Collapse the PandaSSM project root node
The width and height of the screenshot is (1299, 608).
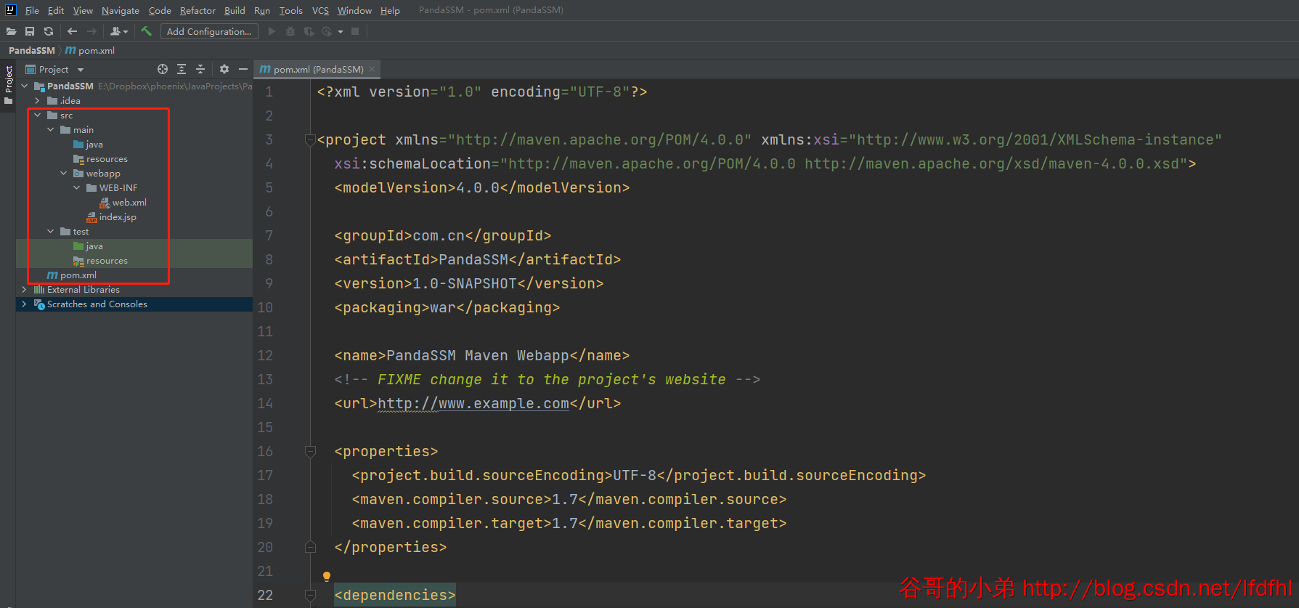pos(24,86)
